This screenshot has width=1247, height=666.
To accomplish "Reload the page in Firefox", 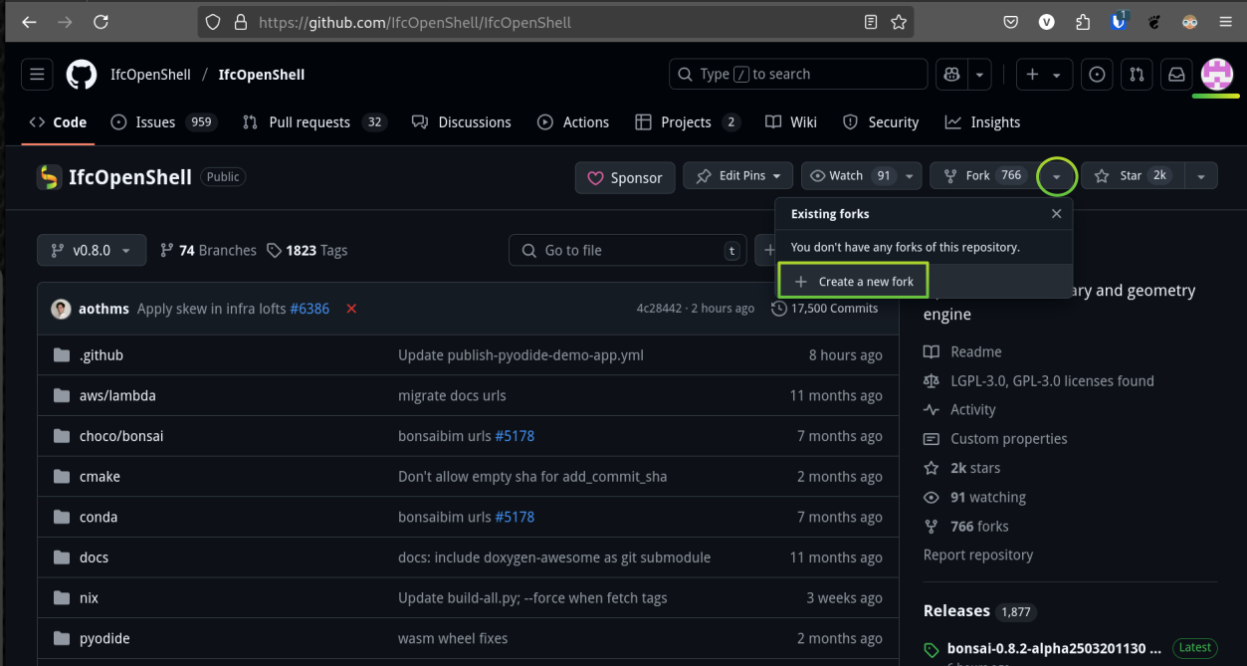I will pos(101,22).
